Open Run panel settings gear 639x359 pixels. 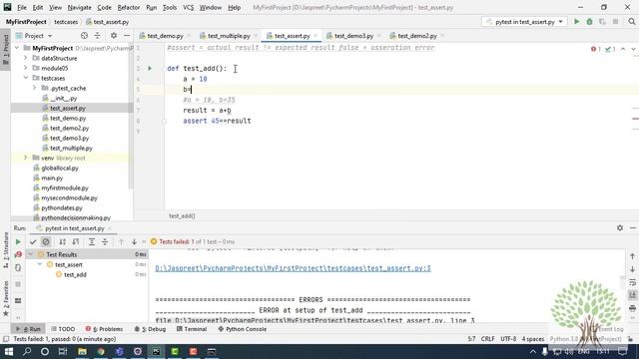pos(620,228)
